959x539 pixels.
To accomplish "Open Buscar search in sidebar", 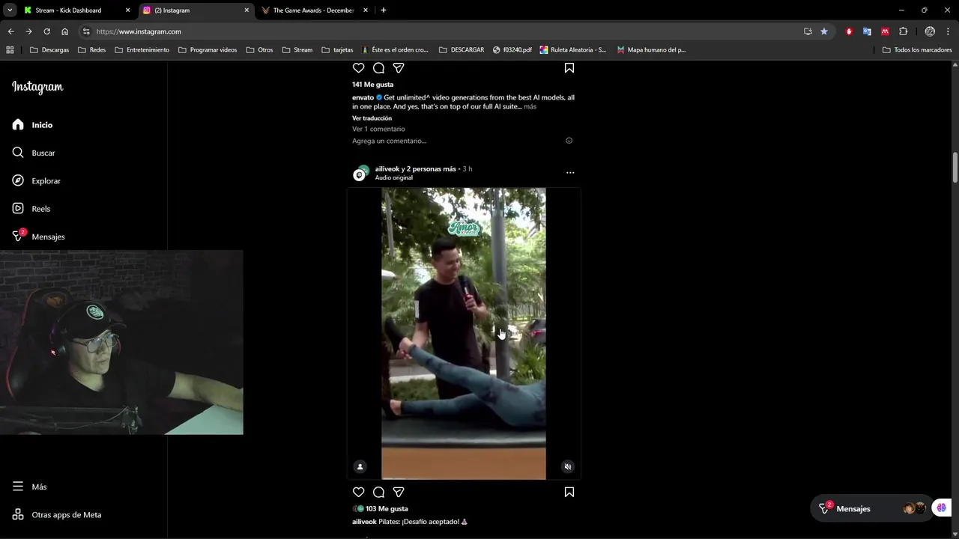I will 34,153.
